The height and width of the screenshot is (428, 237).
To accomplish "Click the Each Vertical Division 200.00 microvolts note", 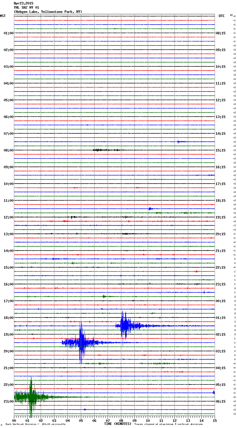I will [x=35, y=424].
